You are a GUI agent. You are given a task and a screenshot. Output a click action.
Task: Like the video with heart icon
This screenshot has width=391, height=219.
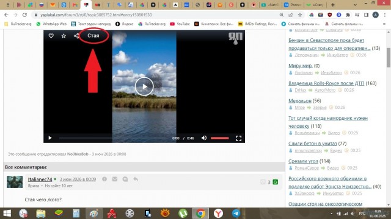51,36
